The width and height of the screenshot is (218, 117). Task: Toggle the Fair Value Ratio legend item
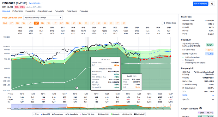pos(71,114)
